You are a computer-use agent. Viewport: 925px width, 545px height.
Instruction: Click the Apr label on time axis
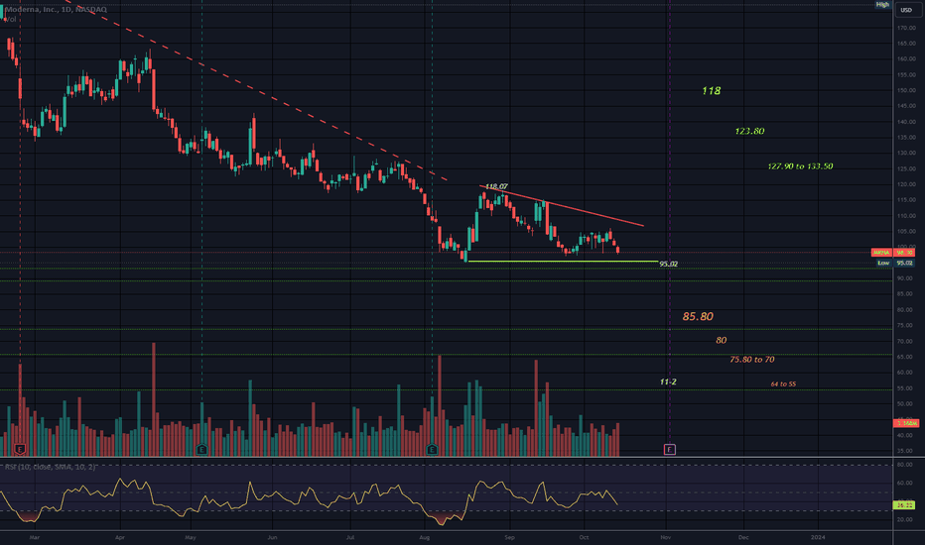[x=120, y=537]
